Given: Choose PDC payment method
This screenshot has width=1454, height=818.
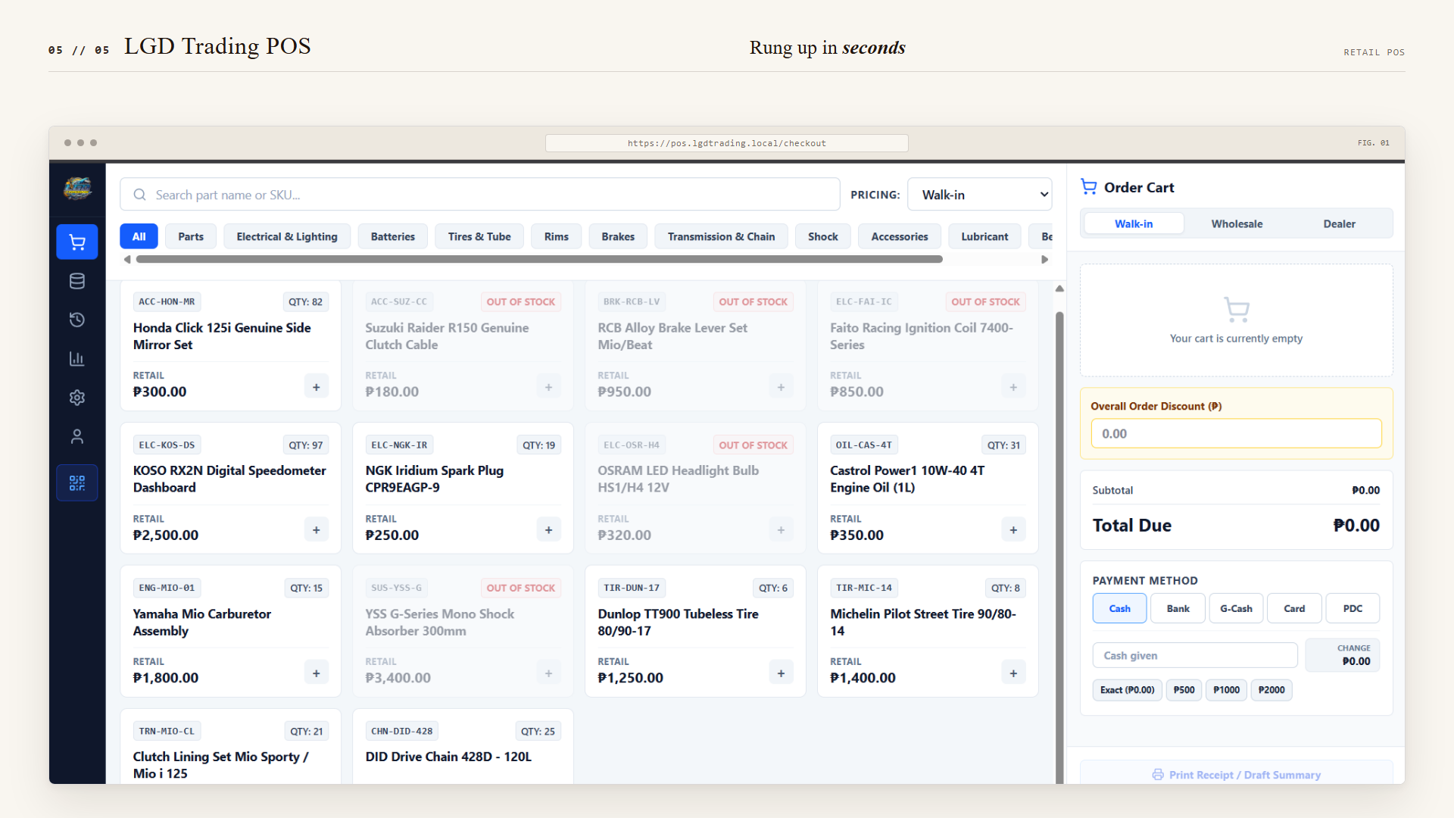Looking at the screenshot, I should 1353,608.
